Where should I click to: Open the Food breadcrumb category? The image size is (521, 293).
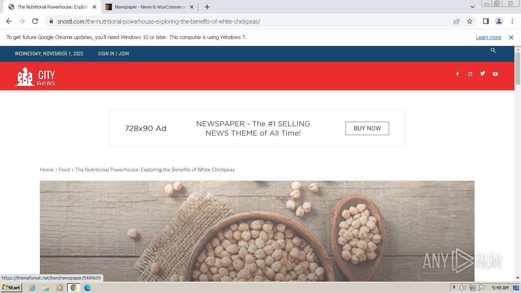pos(64,170)
